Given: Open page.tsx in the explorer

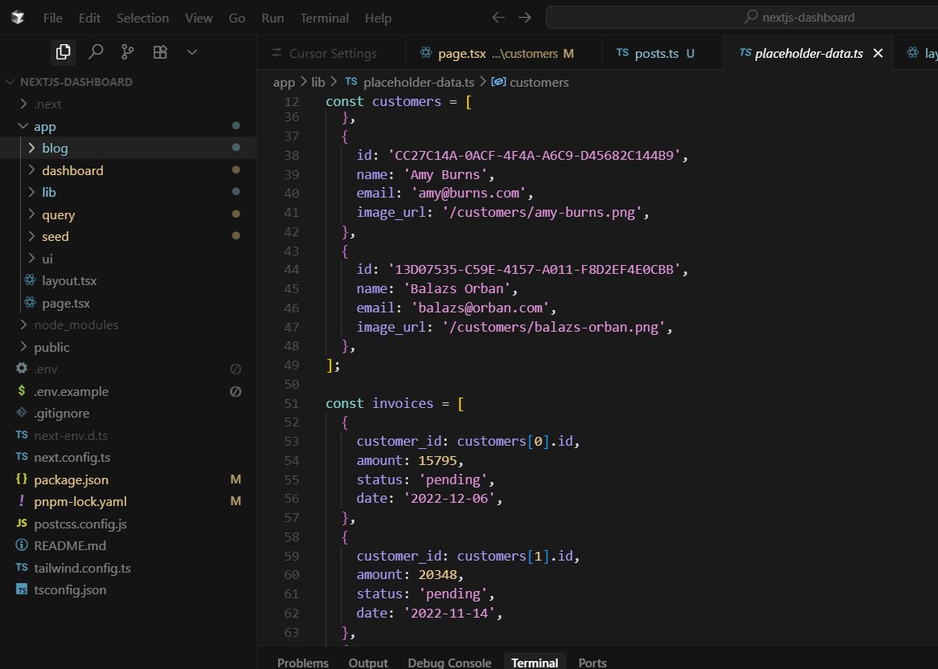Looking at the screenshot, I should tap(128, 303).
